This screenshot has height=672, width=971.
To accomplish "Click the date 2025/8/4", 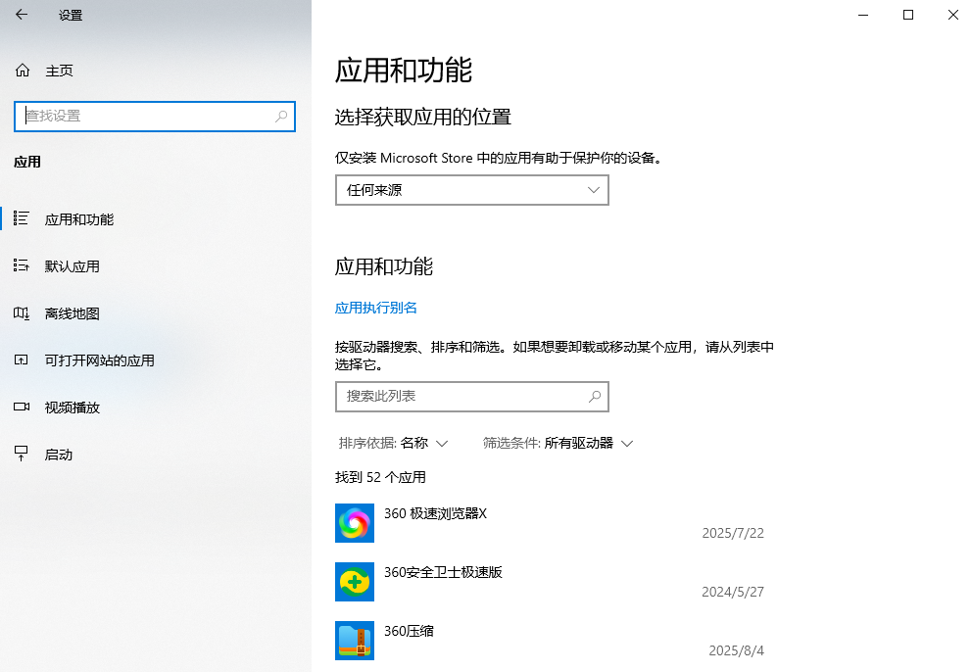I will click(736, 651).
